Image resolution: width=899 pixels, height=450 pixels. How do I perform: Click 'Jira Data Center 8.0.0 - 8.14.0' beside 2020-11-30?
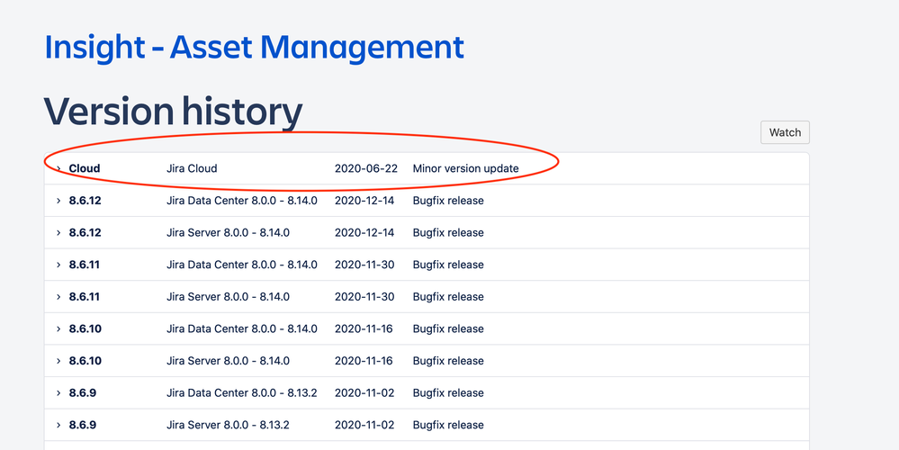click(241, 265)
